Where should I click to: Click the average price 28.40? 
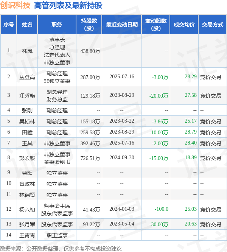click(x=191, y=143)
